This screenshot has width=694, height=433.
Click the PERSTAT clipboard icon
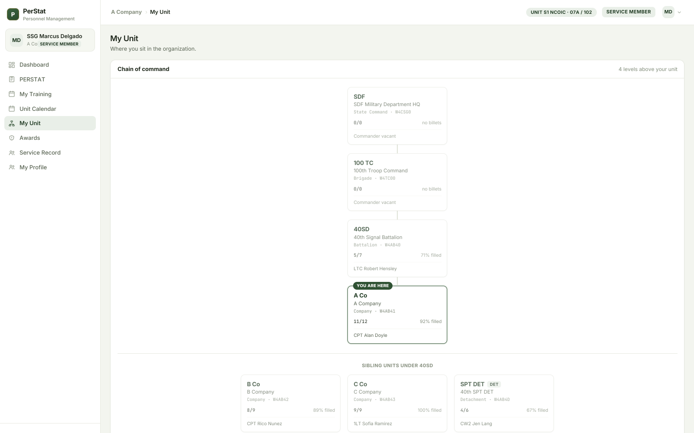tap(12, 80)
